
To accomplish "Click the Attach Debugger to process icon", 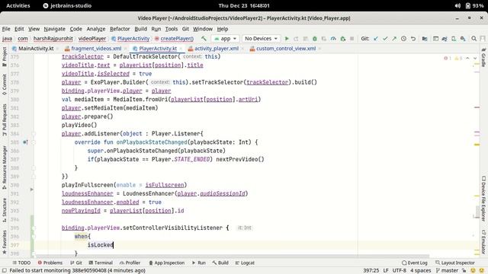I will (342, 39).
